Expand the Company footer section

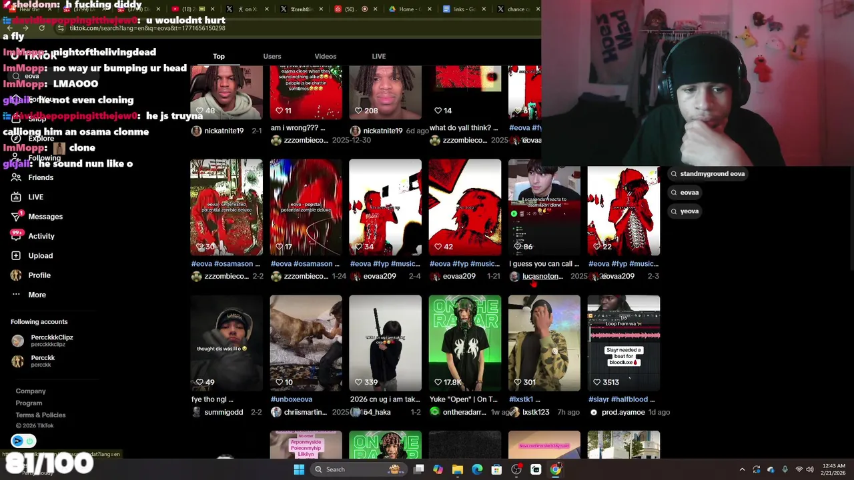(31, 391)
